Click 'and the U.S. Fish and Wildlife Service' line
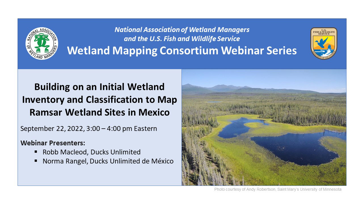This screenshot has width=363, height=204. click(x=182, y=39)
